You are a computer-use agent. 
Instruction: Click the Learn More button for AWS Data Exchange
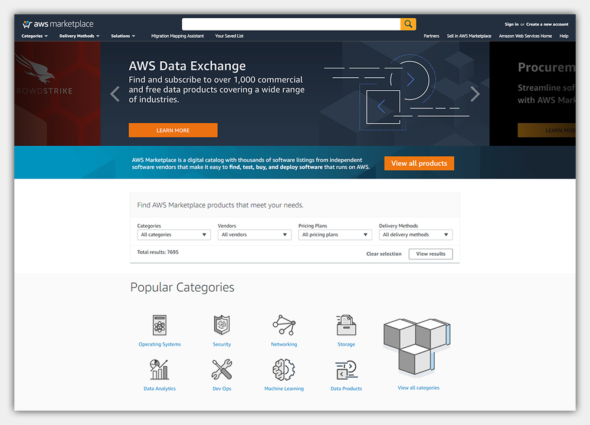[173, 130]
